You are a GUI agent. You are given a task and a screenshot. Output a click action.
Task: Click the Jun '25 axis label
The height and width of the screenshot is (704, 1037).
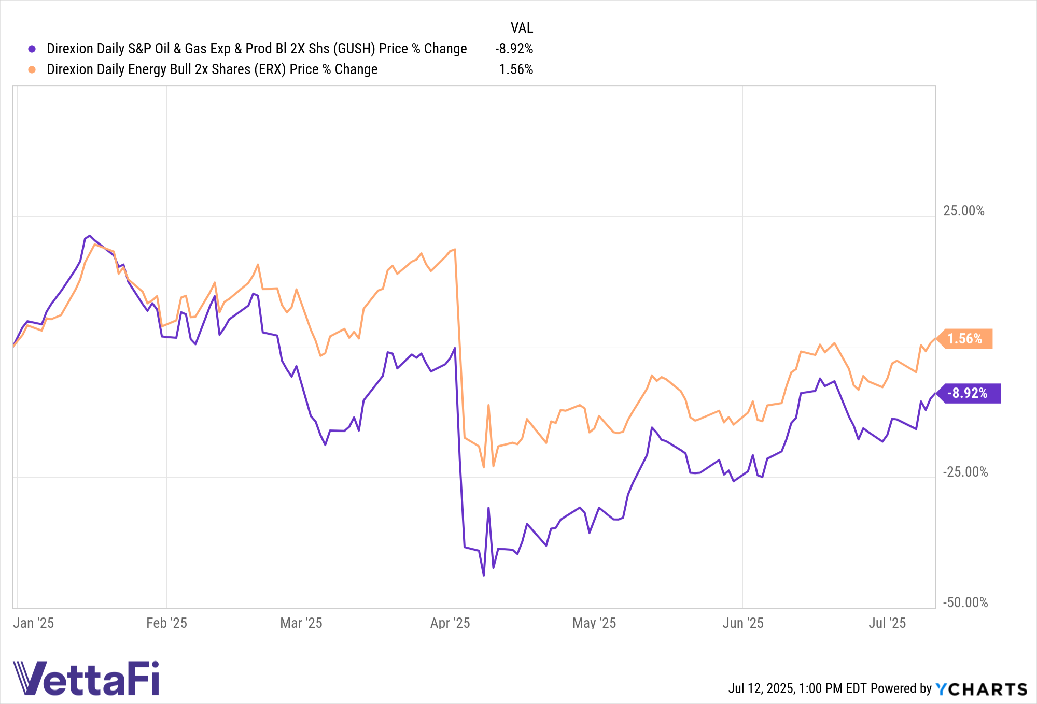click(x=743, y=623)
